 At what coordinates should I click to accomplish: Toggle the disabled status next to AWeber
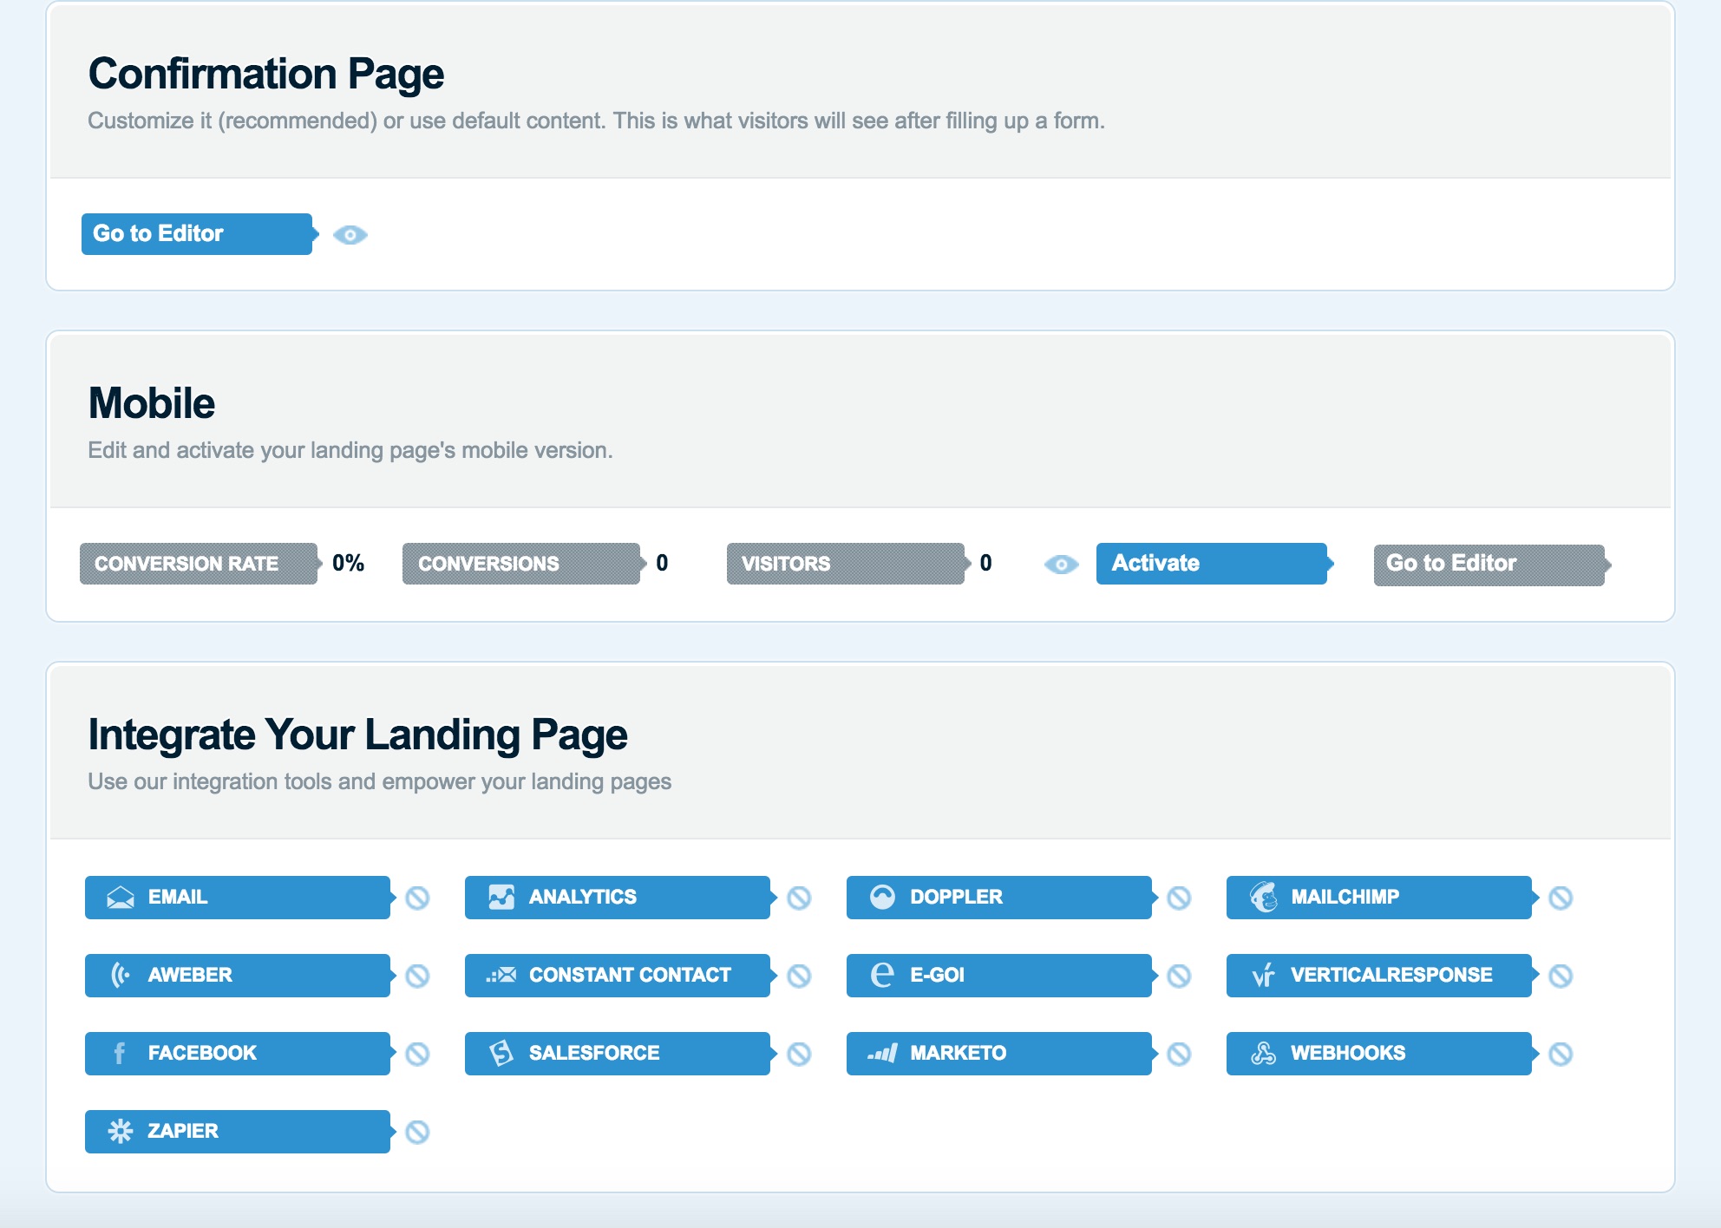tap(417, 976)
